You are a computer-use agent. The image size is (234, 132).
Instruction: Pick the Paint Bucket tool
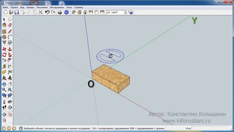pos(4,25)
